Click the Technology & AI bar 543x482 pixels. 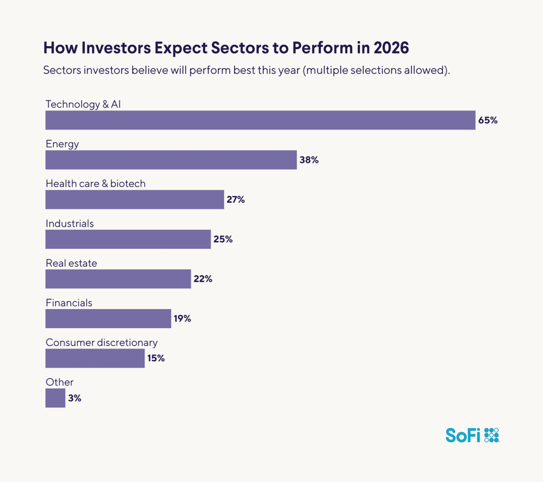(x=260, y=120)
